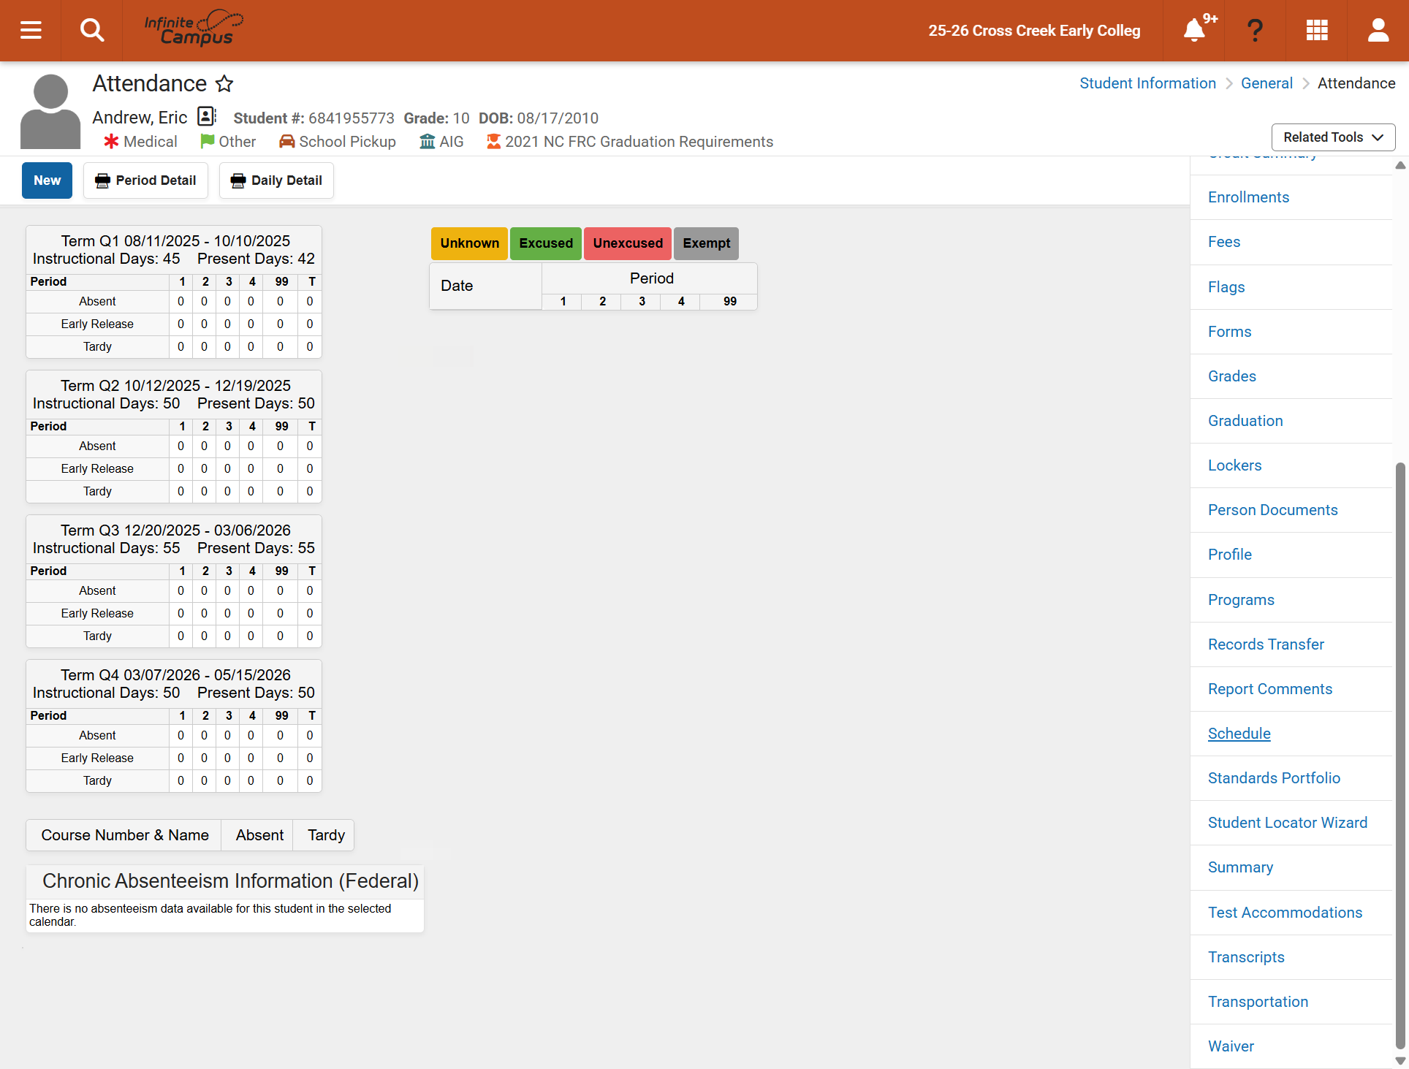Open Graduation in the tools list
Image resolution: width=1409 pixels, height=1069 pixels.
click(x=1245, y=421)
